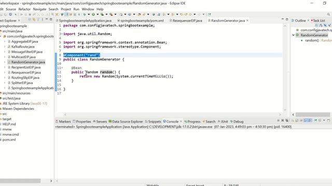Expand the KafkaRoute.java tree node
This screenshot has height=186, width=332.
5,47
